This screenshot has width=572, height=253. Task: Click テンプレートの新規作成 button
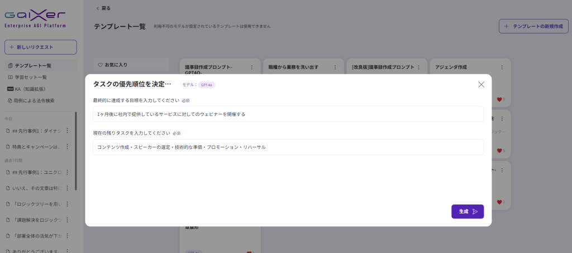click(x=533, y=26)
